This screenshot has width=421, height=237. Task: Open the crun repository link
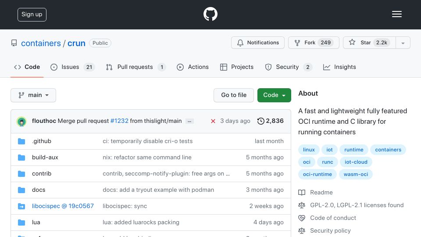tap(76, 43)
